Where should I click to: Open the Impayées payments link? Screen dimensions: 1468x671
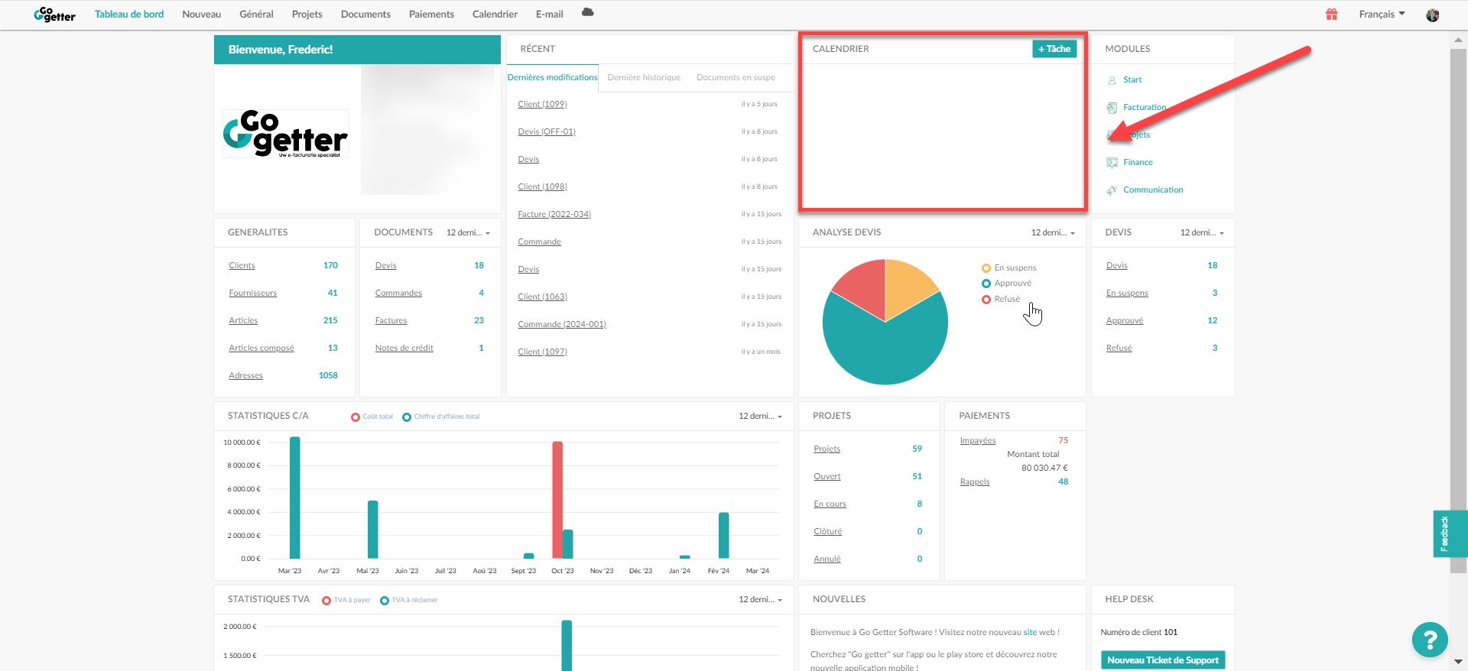(978, 441)
